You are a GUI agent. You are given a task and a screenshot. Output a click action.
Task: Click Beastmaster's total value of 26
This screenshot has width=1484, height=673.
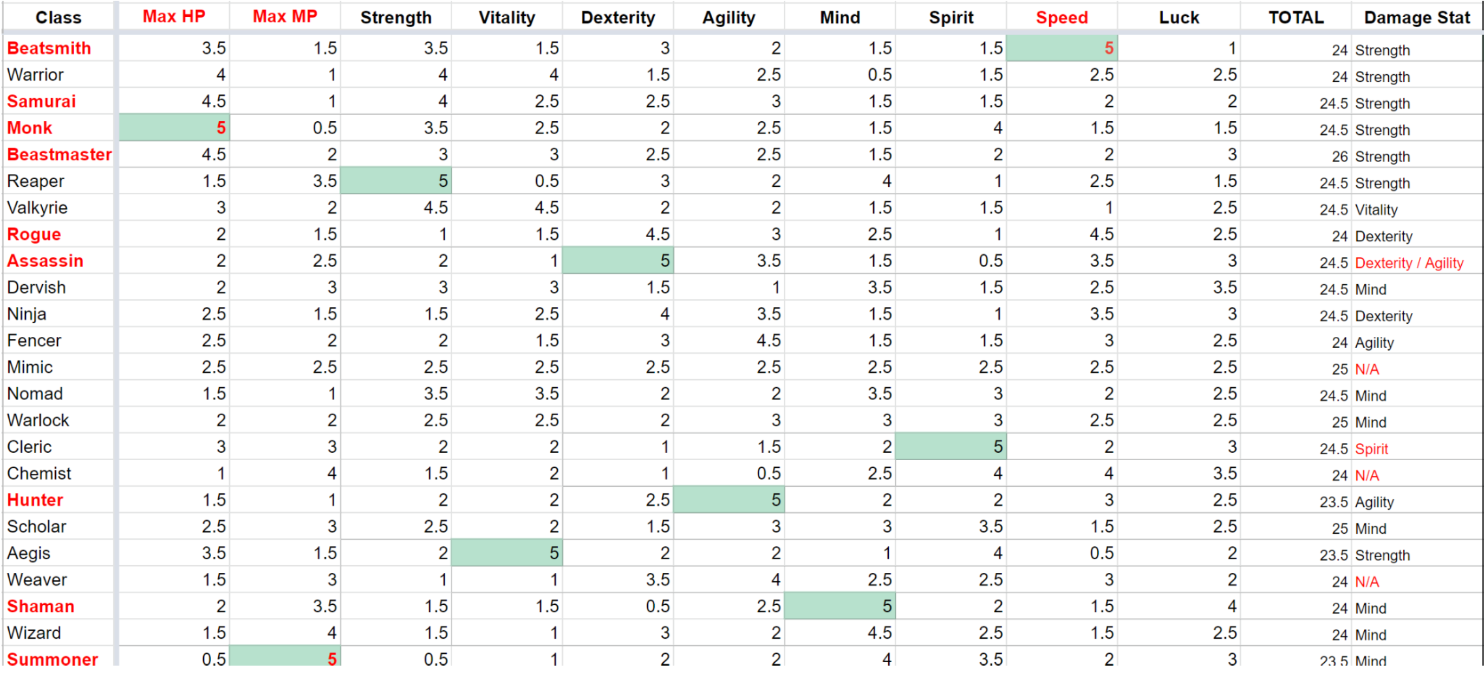1339,156
